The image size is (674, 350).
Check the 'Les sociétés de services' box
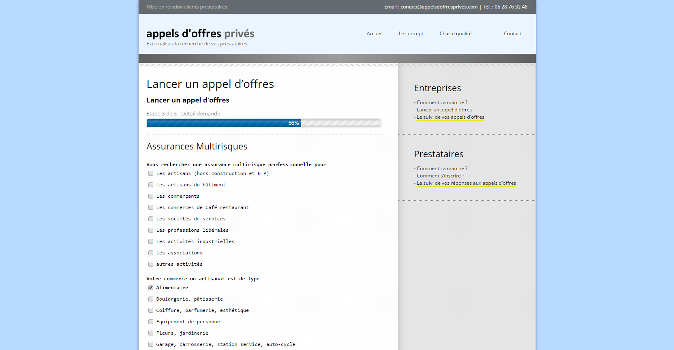pos(151,219)
